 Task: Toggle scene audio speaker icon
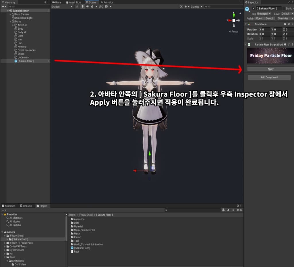88,7
